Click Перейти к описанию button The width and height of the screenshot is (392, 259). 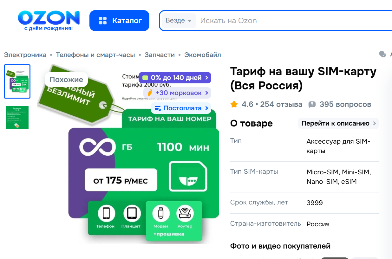338,123
